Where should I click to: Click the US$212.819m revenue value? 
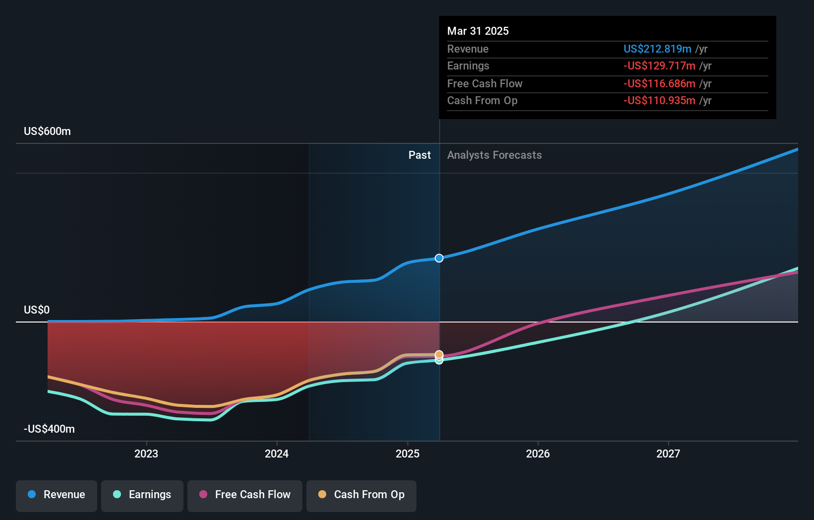coord(657,49)
